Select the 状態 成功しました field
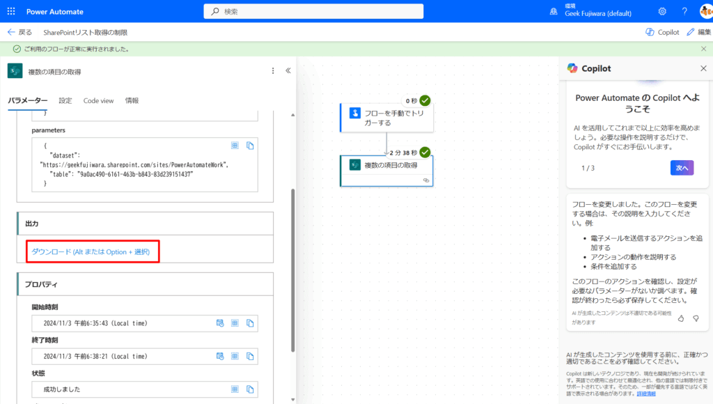The width and height of the screenshot is (713, 404). point(145,389)
